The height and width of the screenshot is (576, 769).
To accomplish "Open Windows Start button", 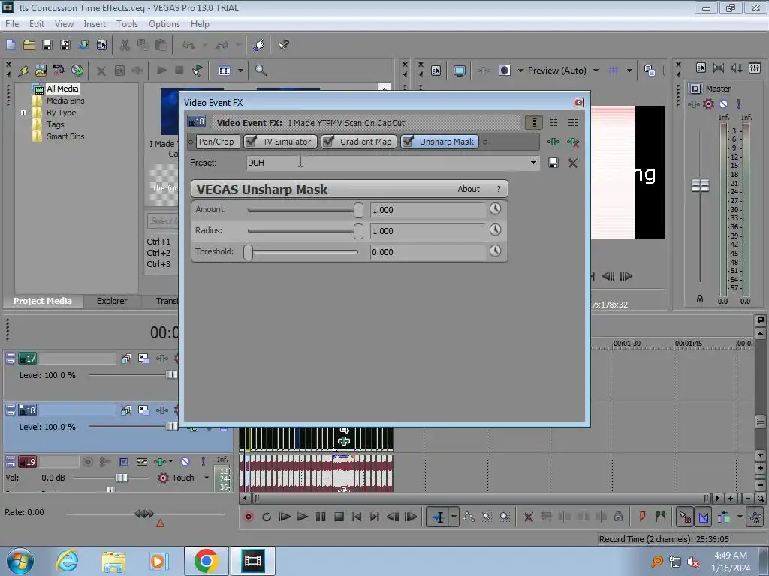I will point(20,561).
